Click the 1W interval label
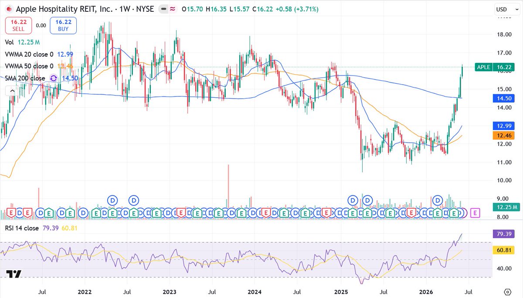The image size is (523, 298). pyautogui.click(x=125, y=9)
